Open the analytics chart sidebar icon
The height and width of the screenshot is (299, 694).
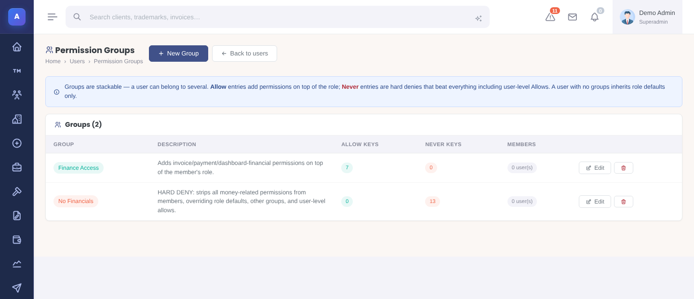point(17,264)
